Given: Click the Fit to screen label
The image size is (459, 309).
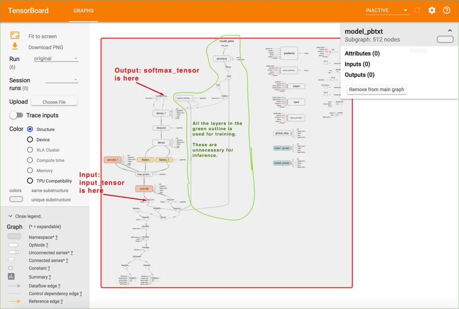Looking at the screenshot, I should [43, 36].
